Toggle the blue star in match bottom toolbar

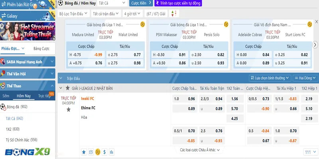tap(84, 152)
